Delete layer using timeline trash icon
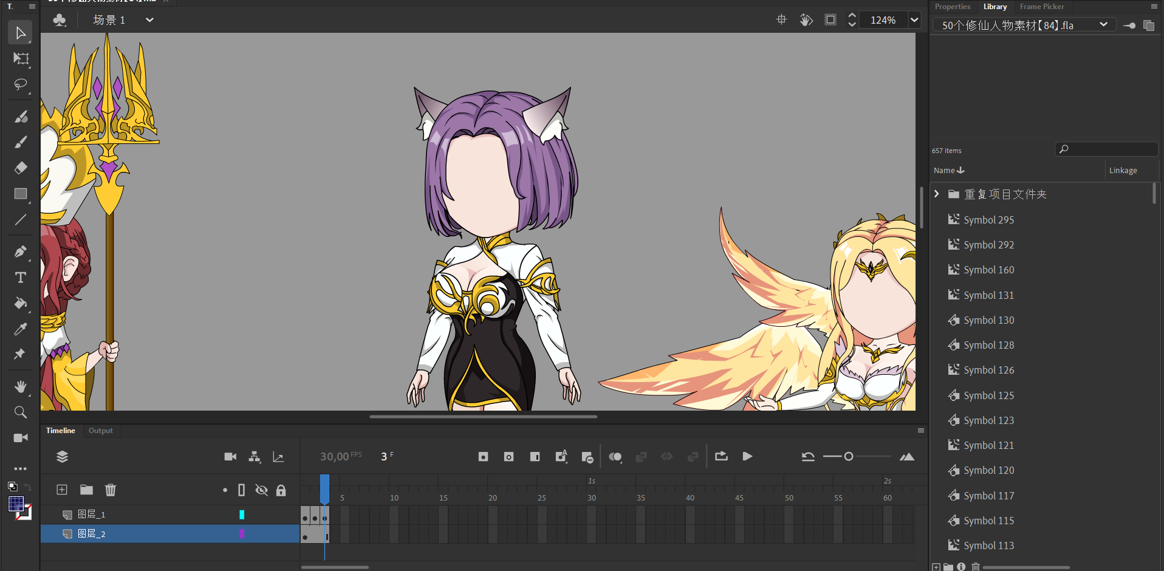This screenshot has width=1164, height=571. pyautogui.click(x=110, y=490)
